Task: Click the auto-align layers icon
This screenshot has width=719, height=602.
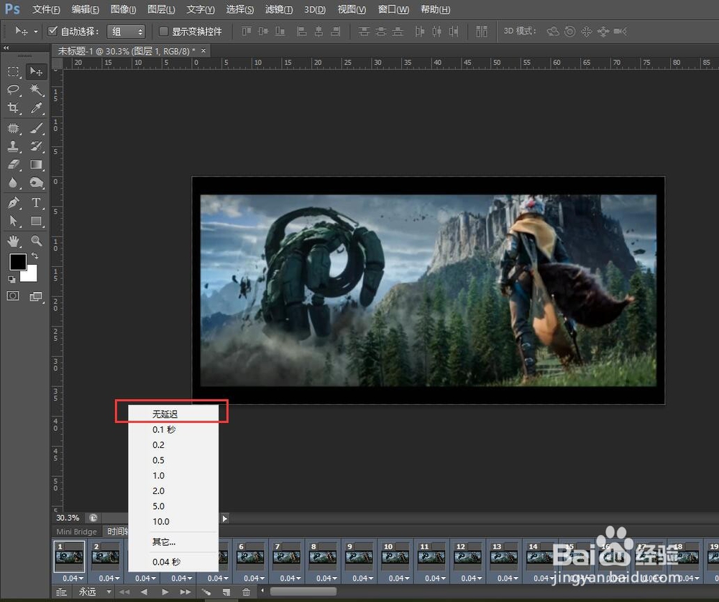Action: [x=482, y=31]
